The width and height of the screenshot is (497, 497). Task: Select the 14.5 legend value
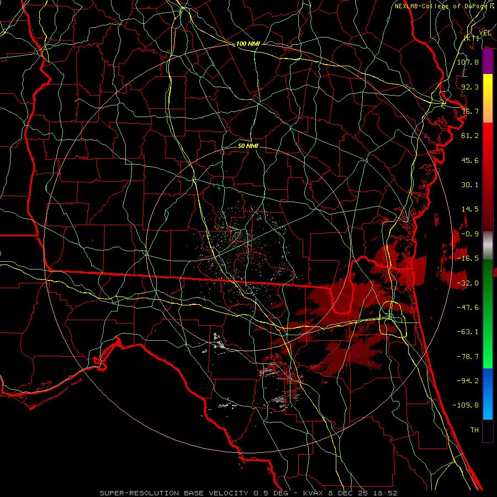470,209
